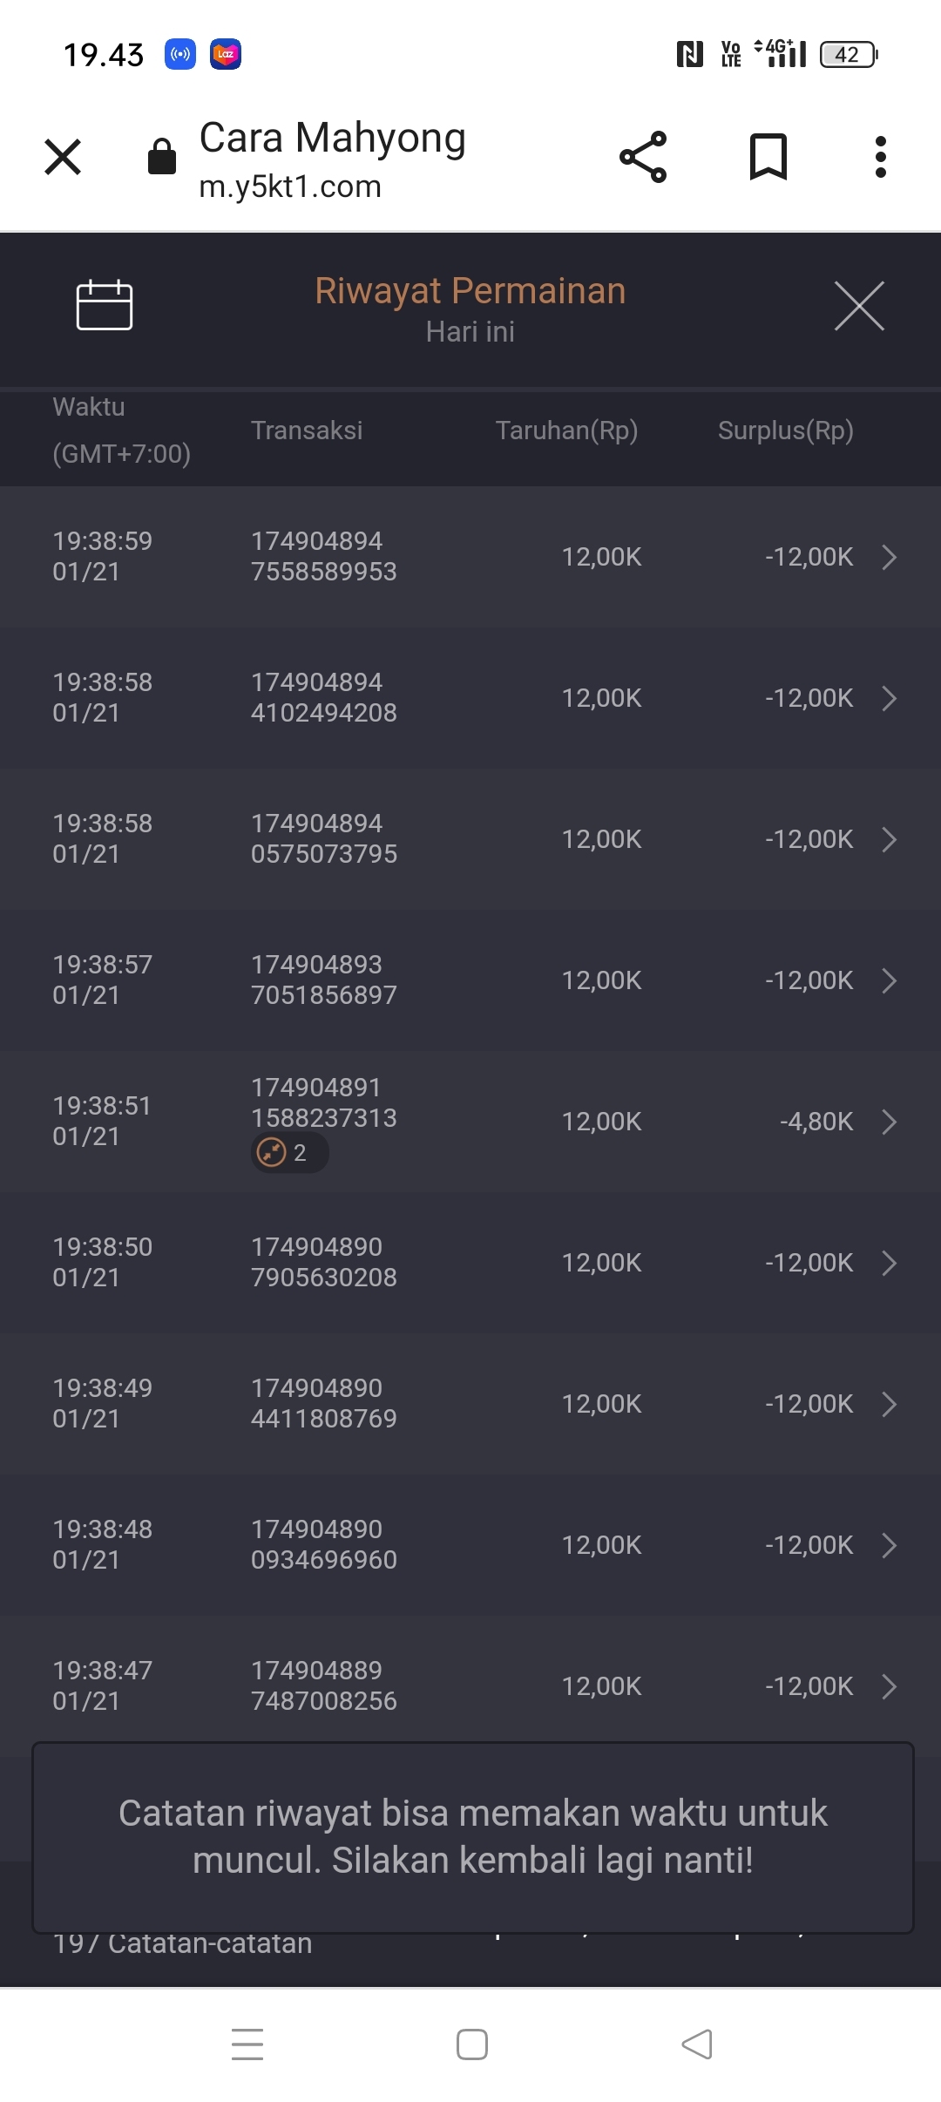941x2102 pixels.
Task: Expand the 19:38:47 transaction chevron
Action: [889, 1686]
